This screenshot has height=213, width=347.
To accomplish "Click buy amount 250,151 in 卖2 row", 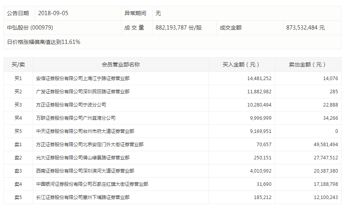I will point(263,158).
